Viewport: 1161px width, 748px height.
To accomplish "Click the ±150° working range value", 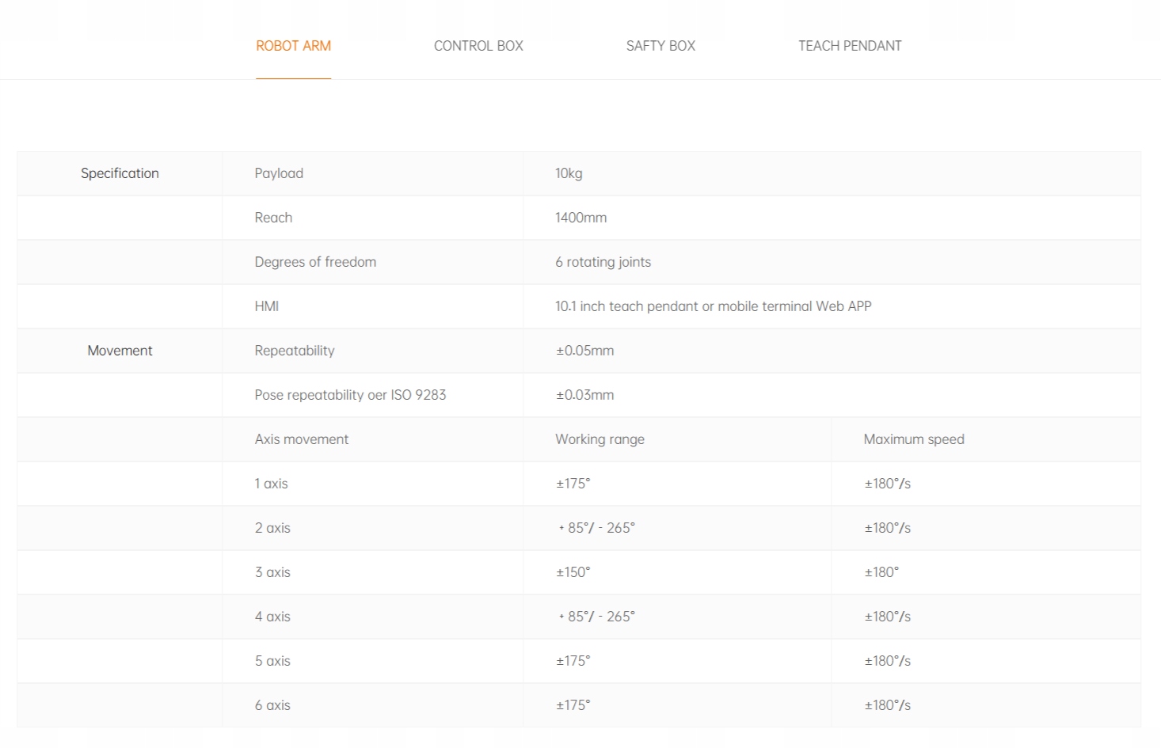I will (573, 572).
